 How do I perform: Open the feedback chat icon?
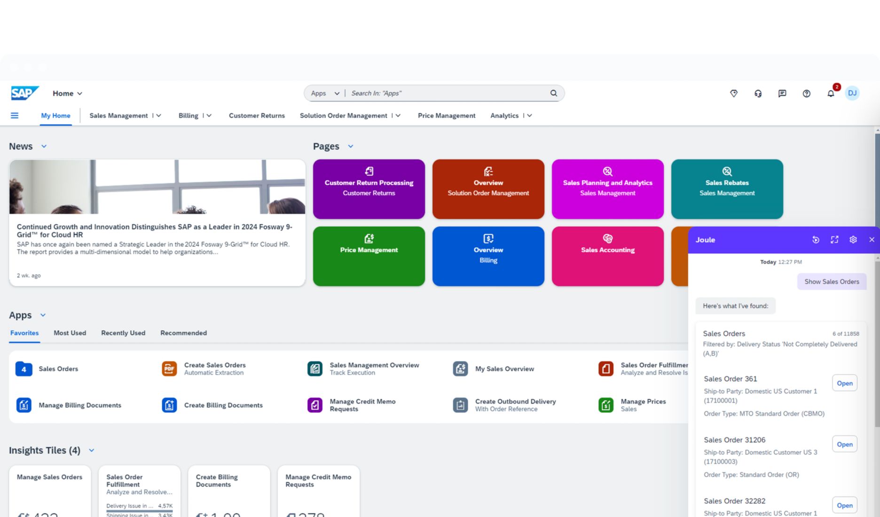coord(782,94)
